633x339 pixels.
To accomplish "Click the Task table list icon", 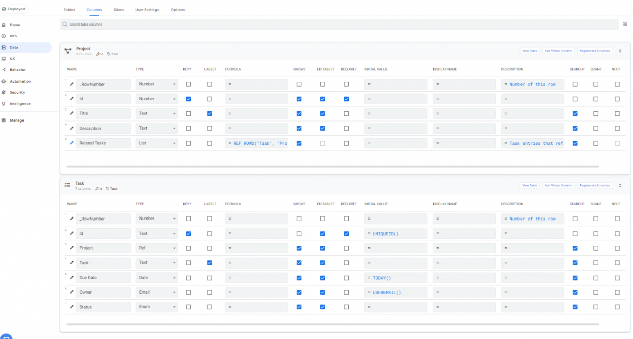I will 67,185.
